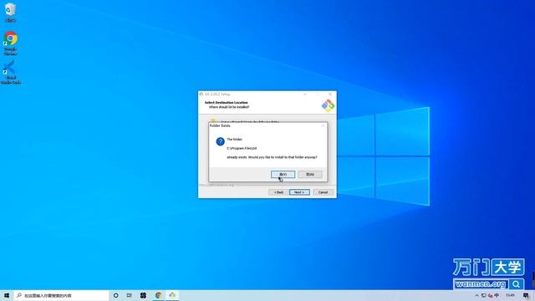Open the taskbar clock
Image resolution: width=535 pixels, height=301 pixels.
(510, 295)
